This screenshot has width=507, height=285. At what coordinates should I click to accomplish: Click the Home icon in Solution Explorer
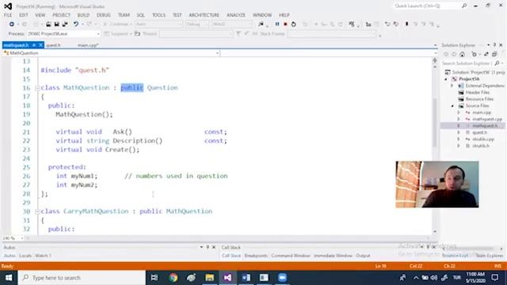(463, 55)
